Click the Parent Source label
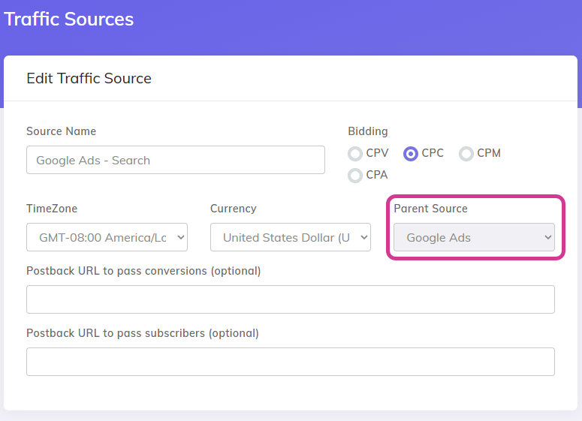Screen dimensions: 582x421 [x=430, y=209]
